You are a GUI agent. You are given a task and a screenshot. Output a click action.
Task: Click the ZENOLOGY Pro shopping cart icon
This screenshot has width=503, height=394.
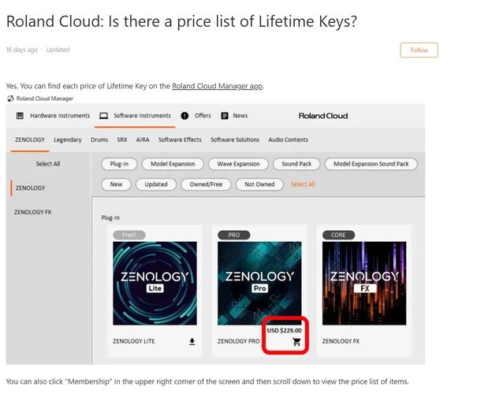point(296,342)
